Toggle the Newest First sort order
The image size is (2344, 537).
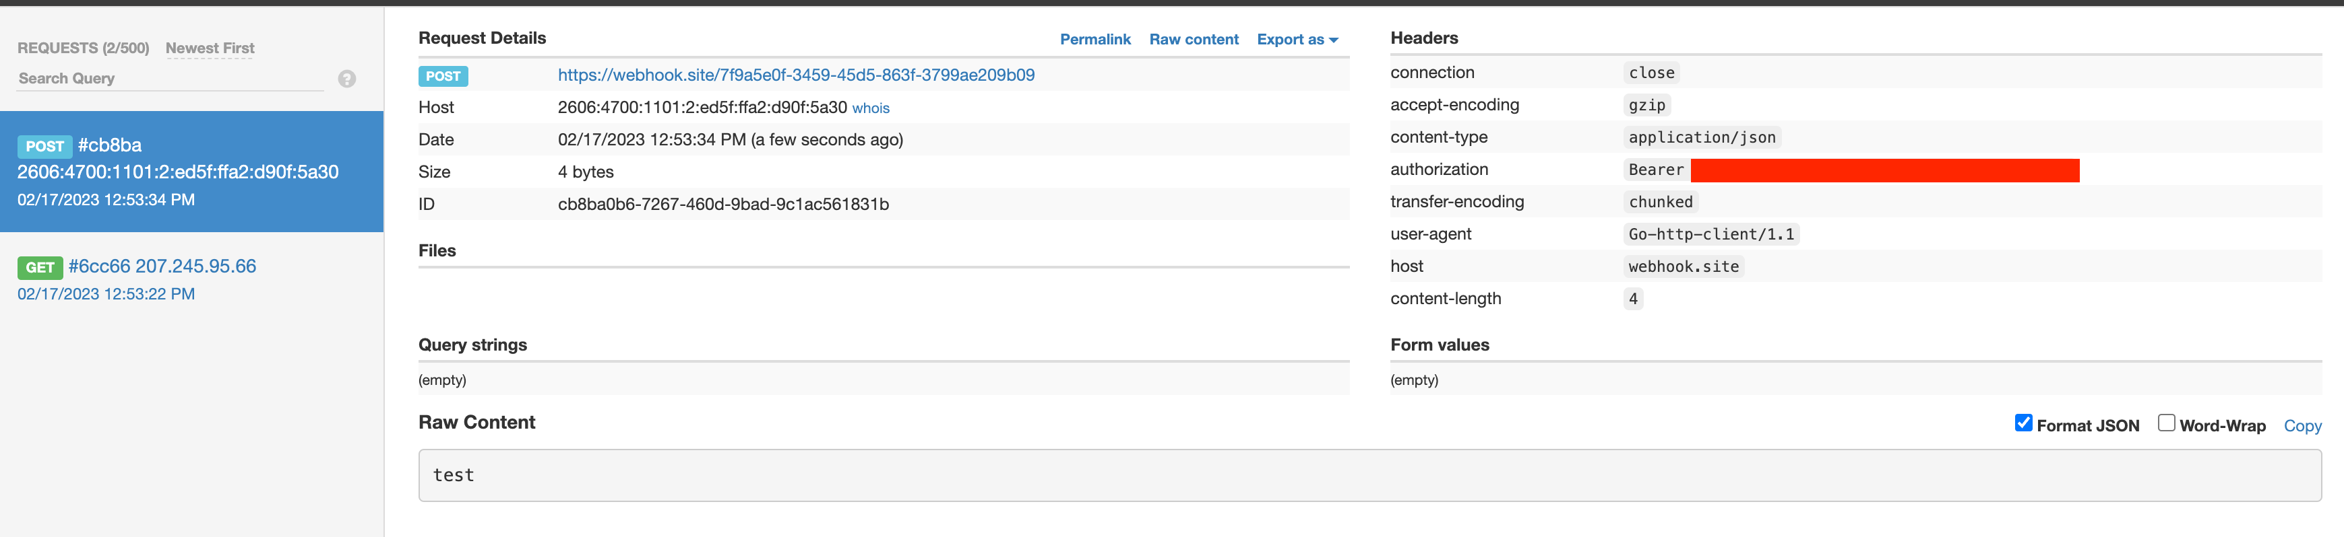(210, 48)
